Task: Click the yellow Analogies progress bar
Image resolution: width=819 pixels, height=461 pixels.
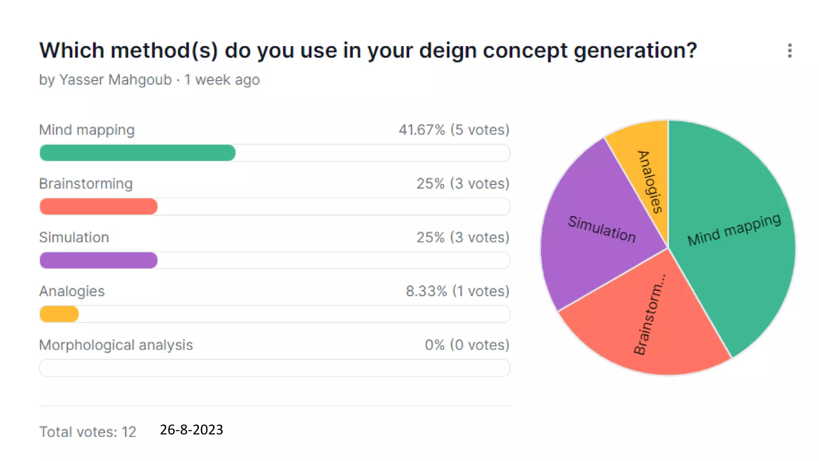Action: (x=59, y=314)
